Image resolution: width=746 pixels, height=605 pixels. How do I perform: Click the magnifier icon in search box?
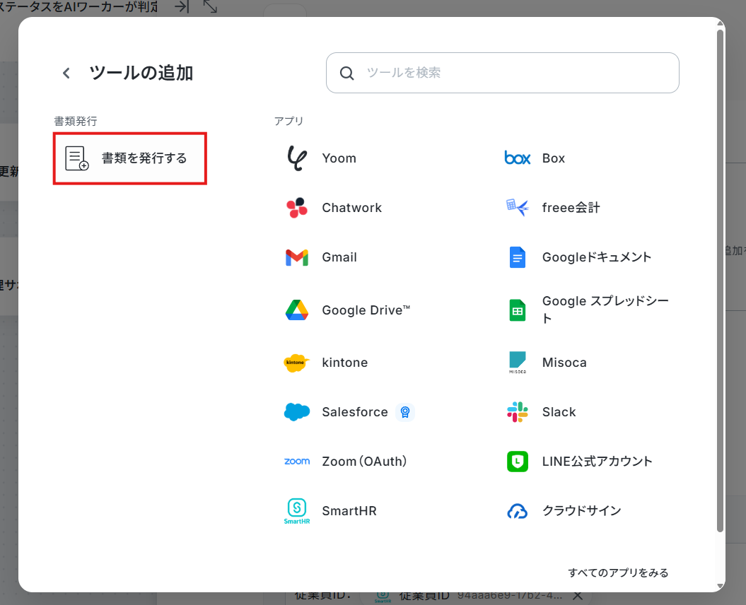tap(346, 74)
